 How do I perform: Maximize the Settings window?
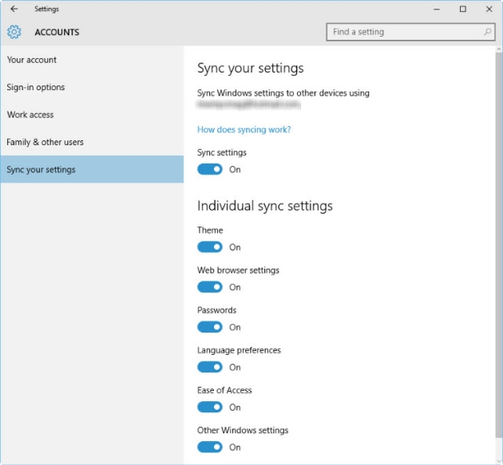coord(462,9)
